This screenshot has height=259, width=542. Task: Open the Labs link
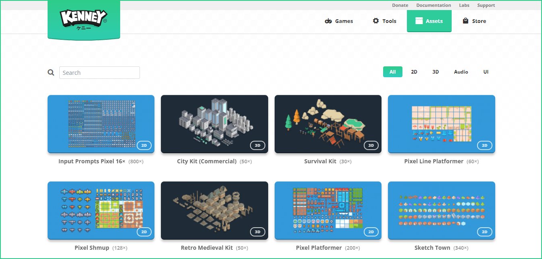click(464, 5)
